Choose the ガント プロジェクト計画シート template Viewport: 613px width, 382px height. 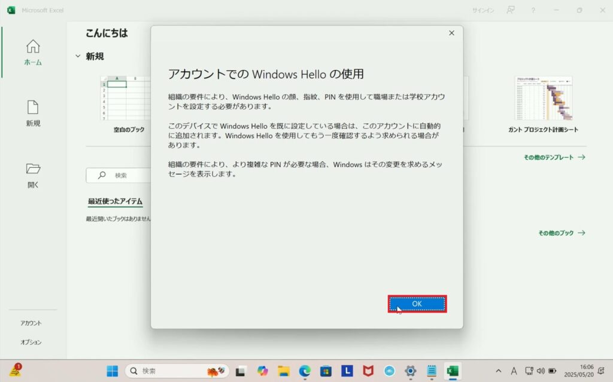pyautogui.click(x=543, y=104)
